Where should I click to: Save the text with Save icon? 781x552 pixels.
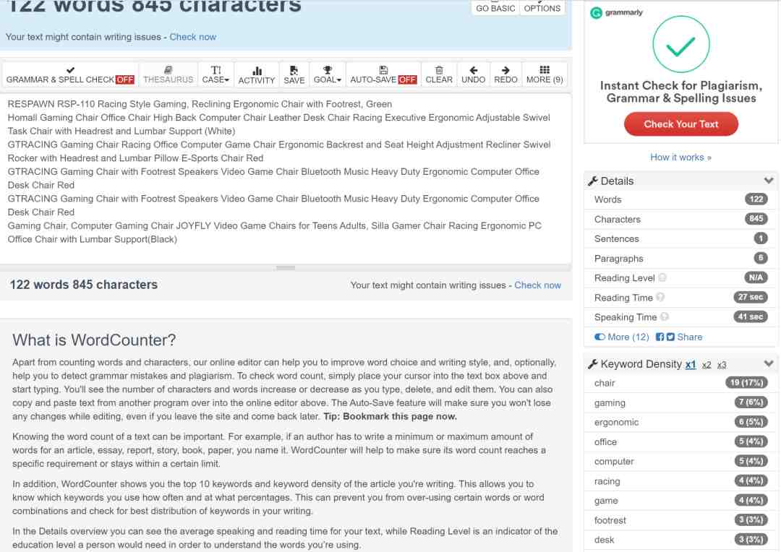[294, 74]
